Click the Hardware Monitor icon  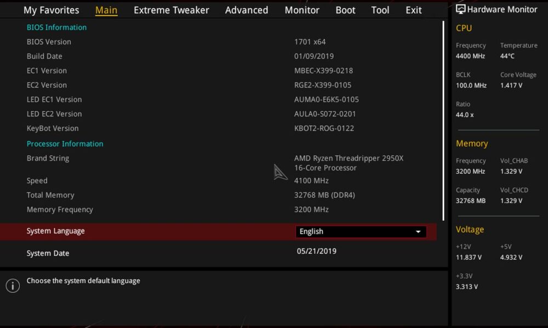tap(460, 9)
